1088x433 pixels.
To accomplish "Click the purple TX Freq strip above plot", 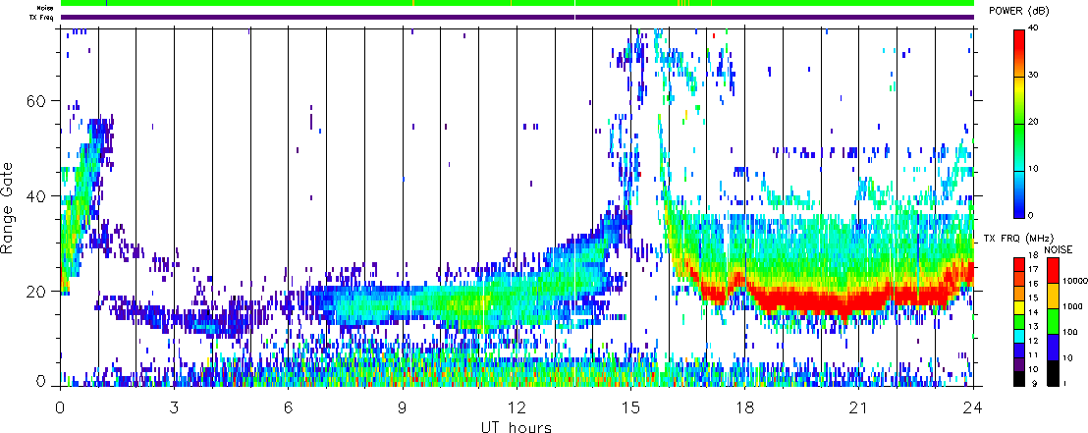I will coord(517,17).
